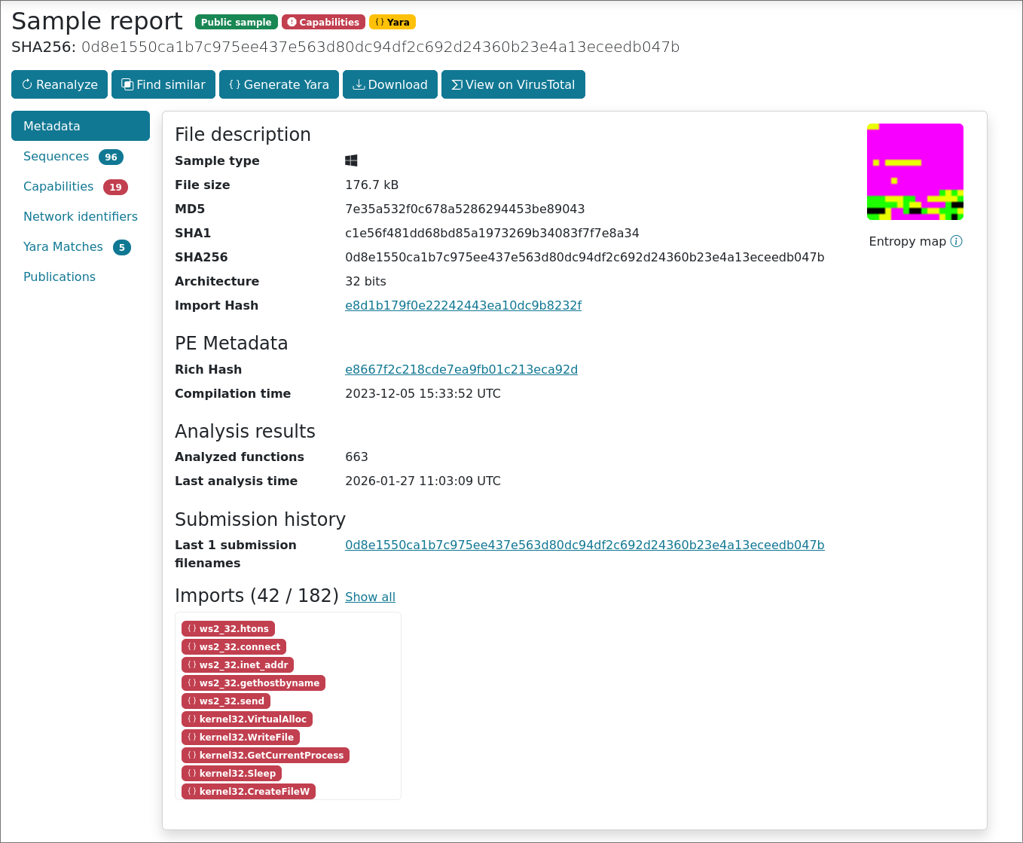Click the red Capabilities badge in header
Viewport: 1023px width, 843px height.
[x=323, y=23]
